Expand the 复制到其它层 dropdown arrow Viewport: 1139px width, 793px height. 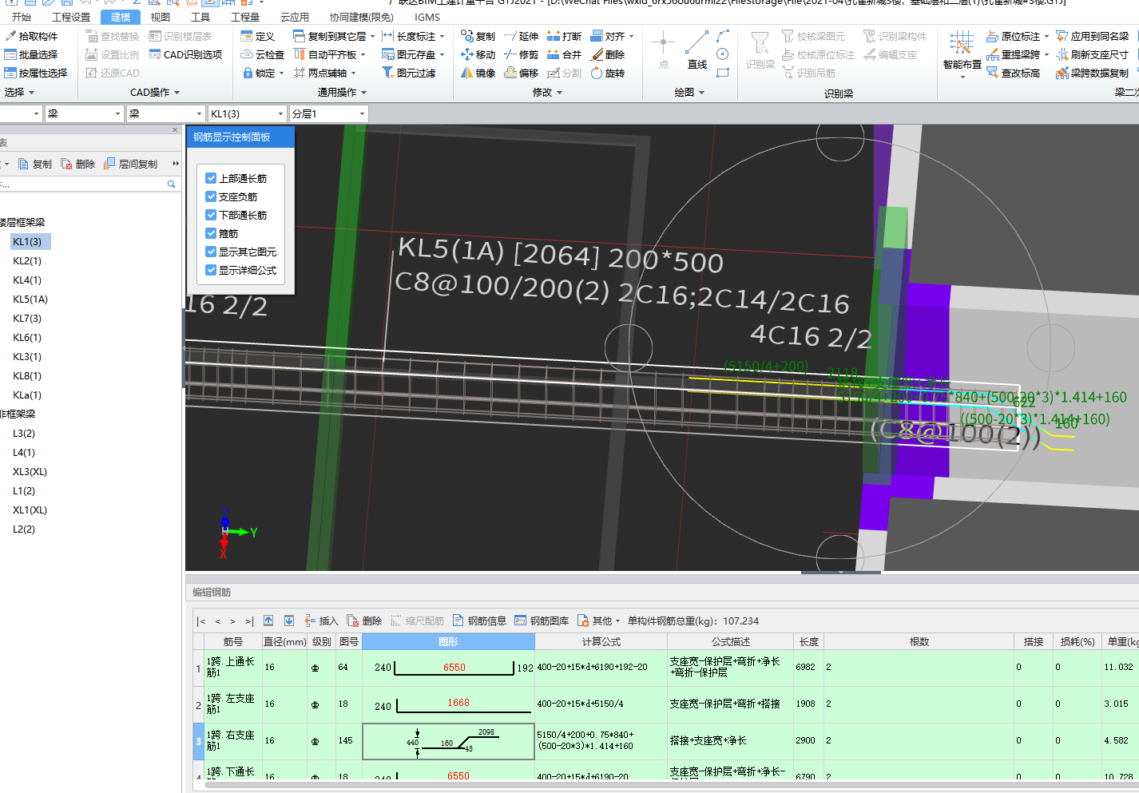coord(372,36)
